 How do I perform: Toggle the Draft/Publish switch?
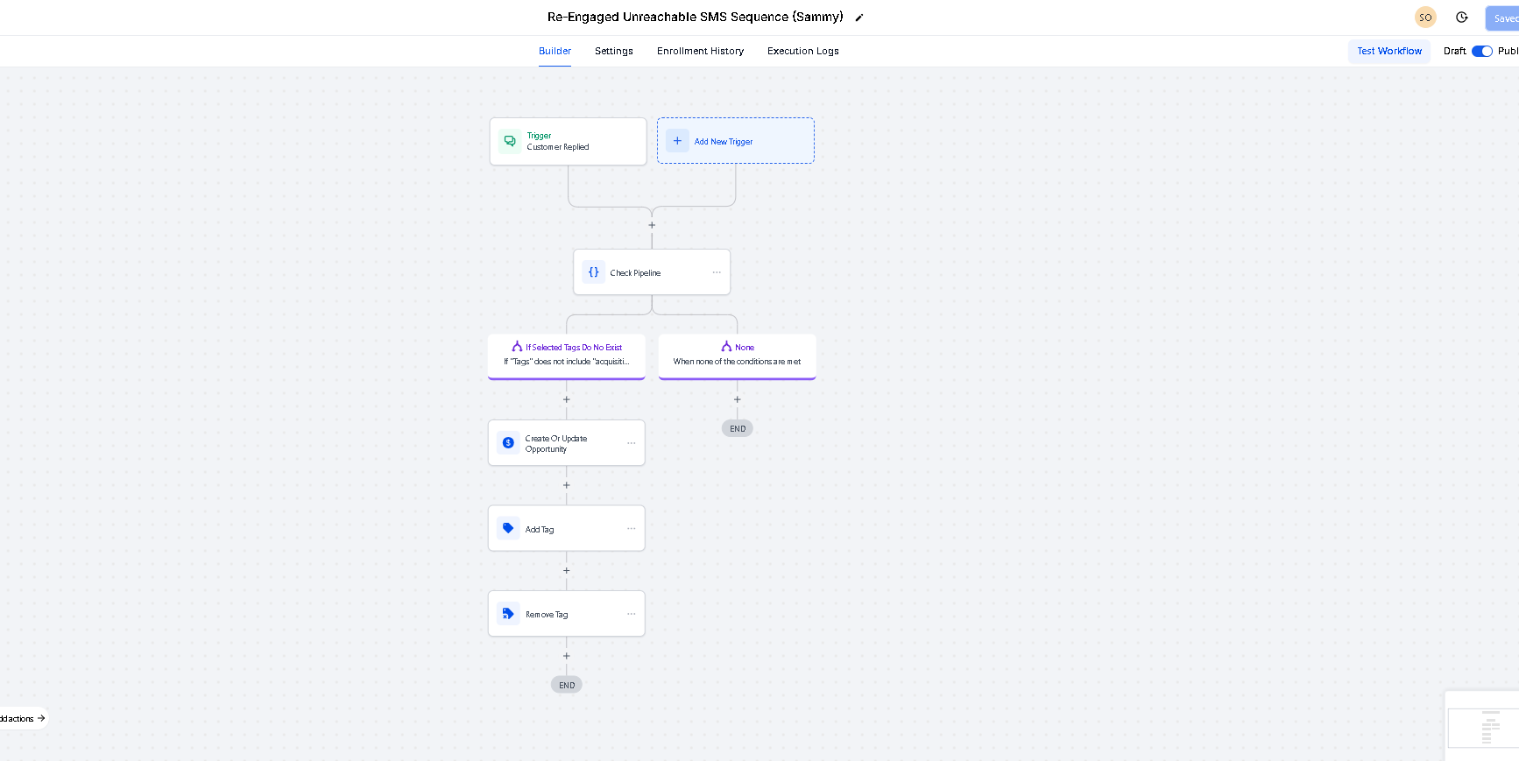[x=1481, y=51]
